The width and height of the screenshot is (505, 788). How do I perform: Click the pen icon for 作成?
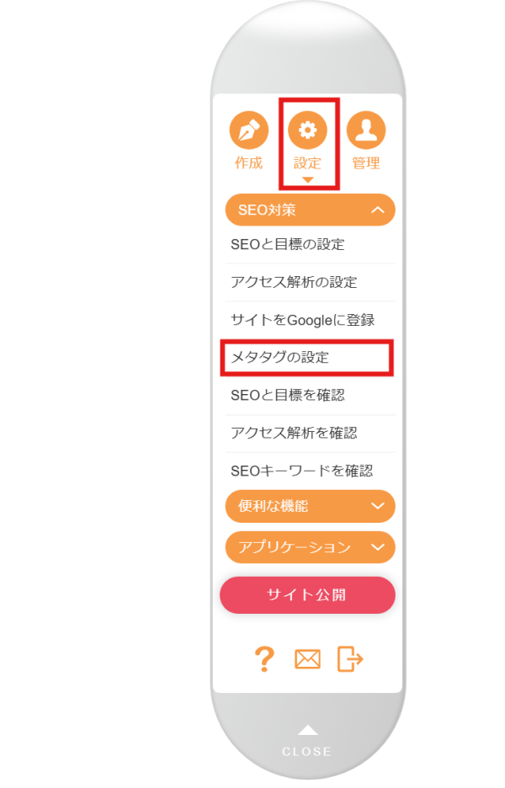248,130
